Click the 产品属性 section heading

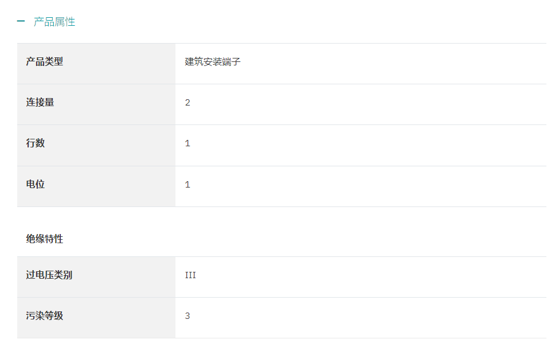(54, 22)
